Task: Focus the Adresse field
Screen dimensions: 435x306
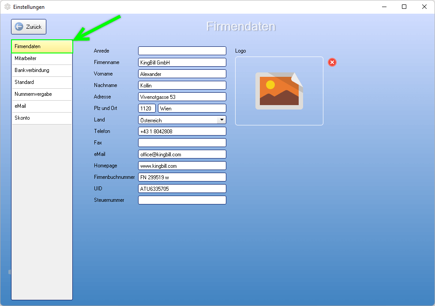Action: 182,97
